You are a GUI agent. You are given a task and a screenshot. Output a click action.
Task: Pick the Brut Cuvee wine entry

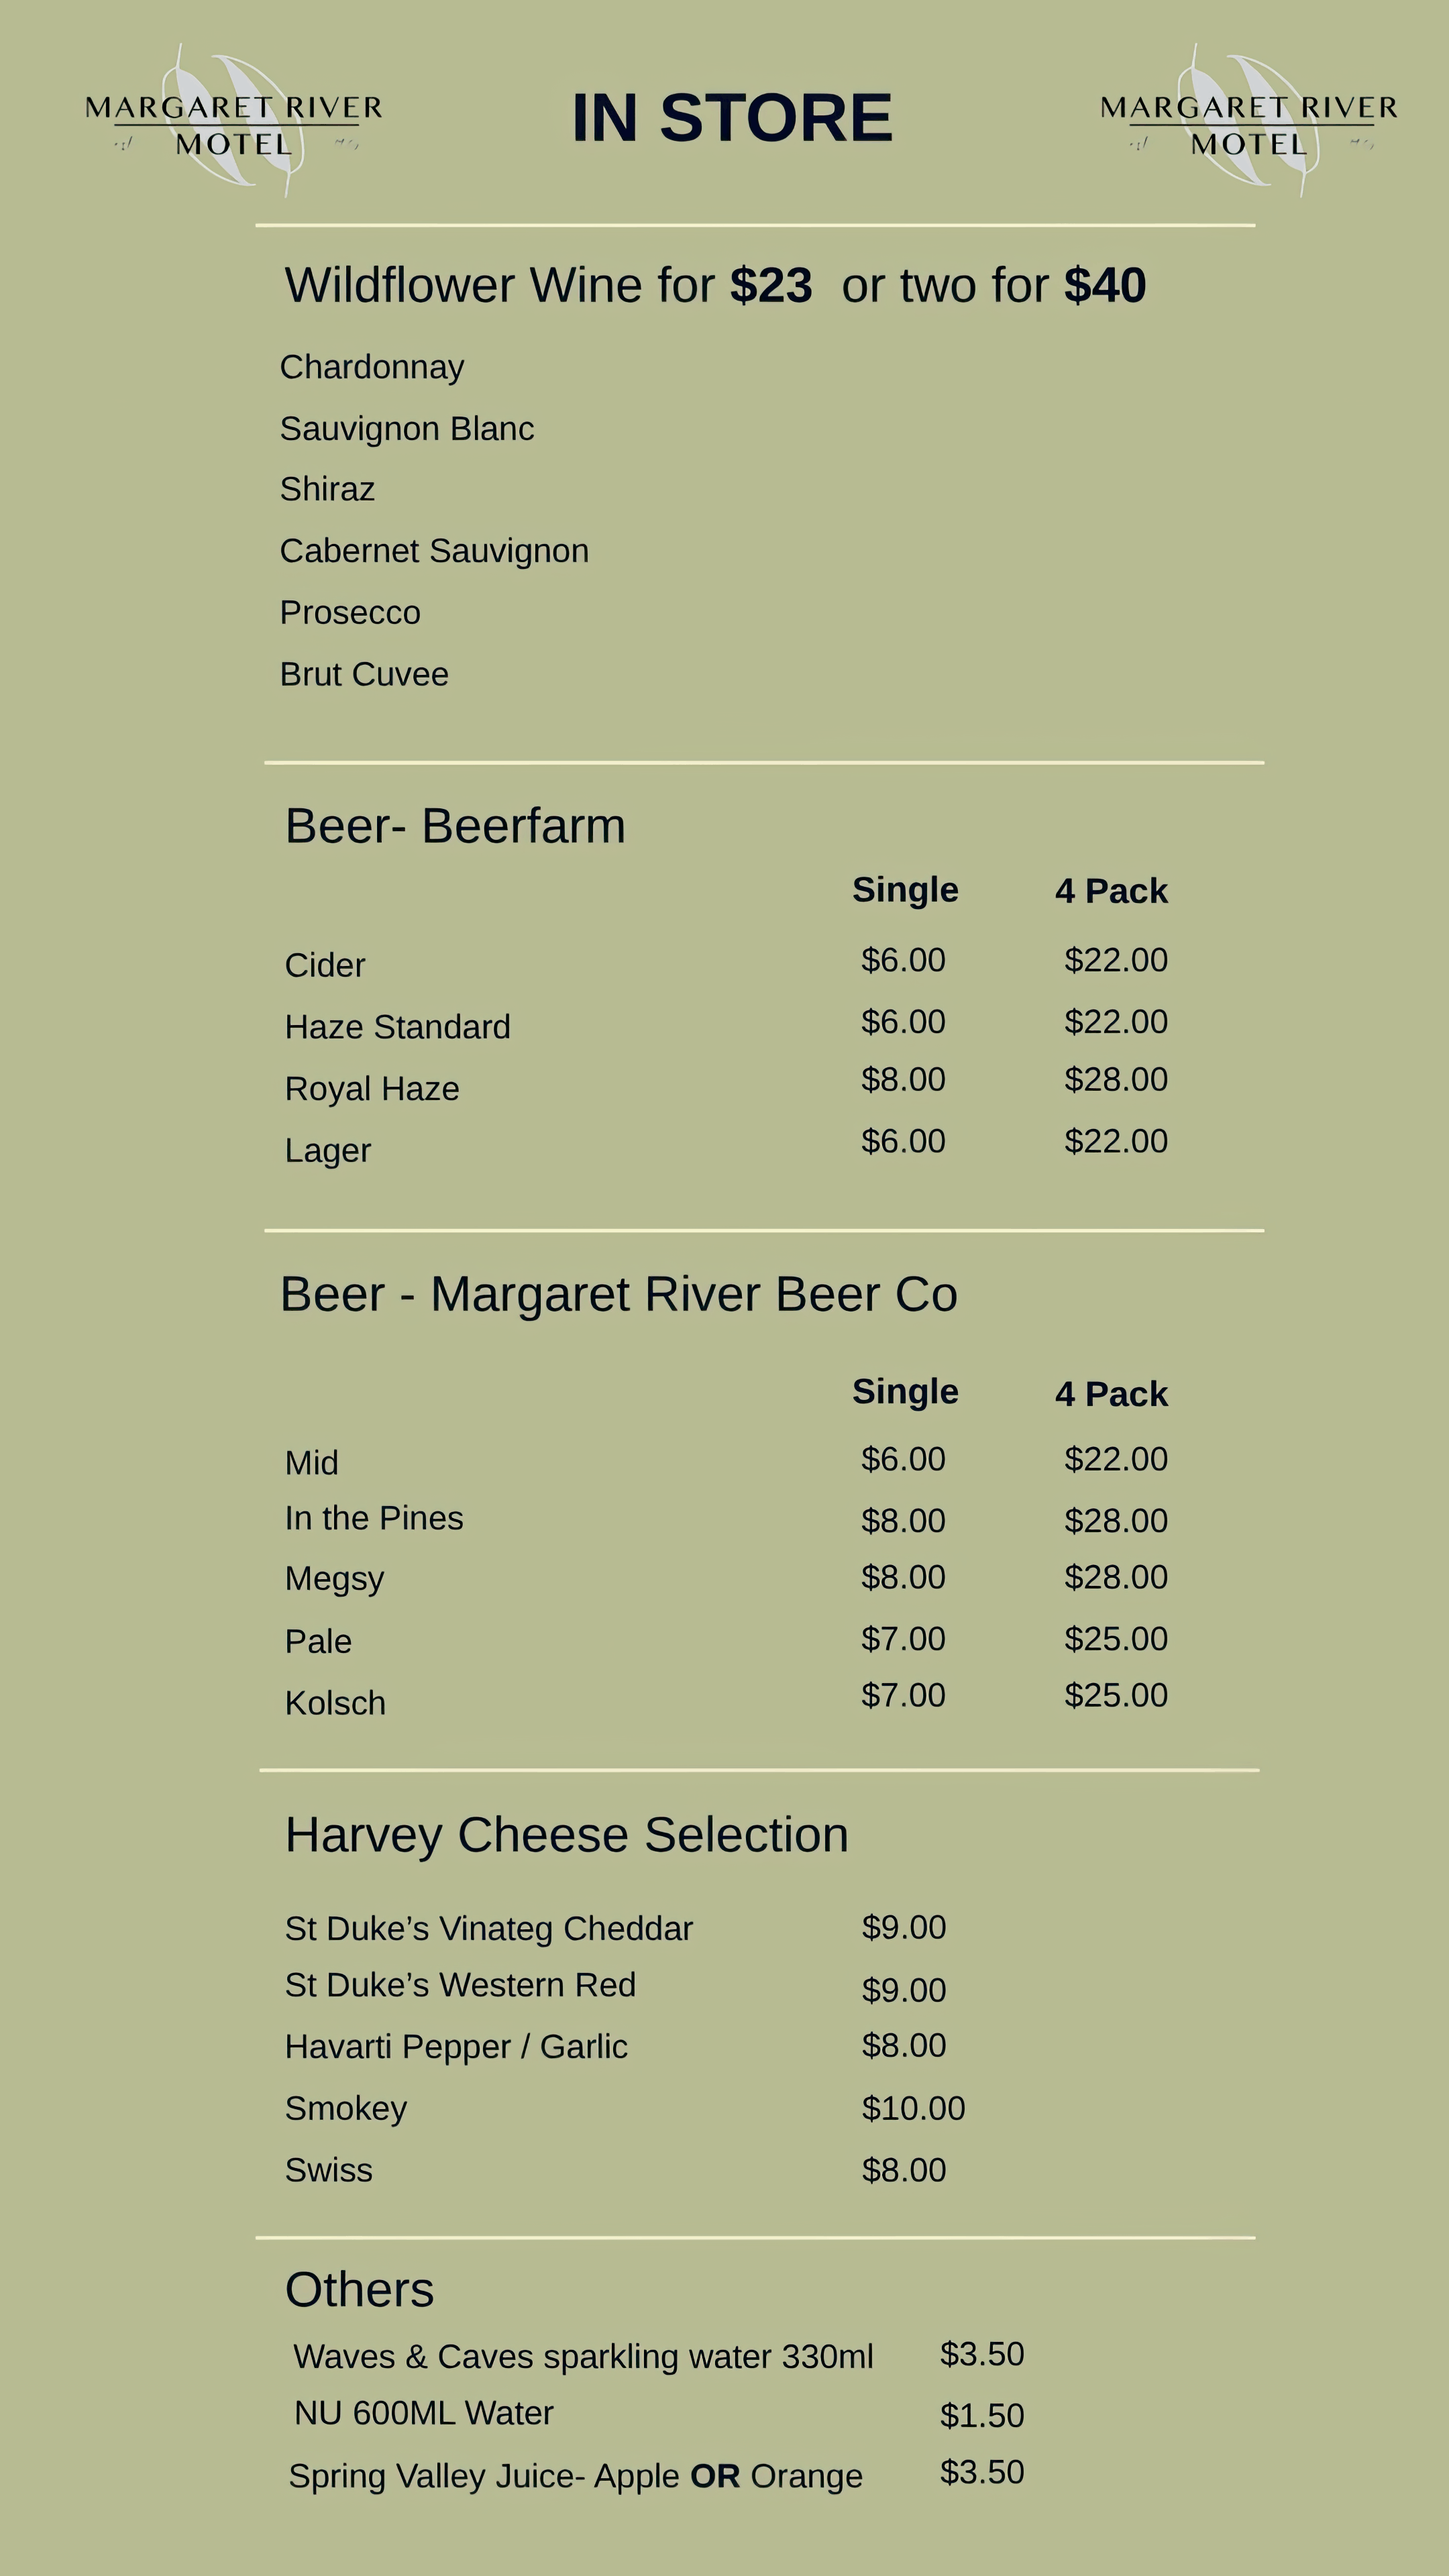(x=364, y=675)
